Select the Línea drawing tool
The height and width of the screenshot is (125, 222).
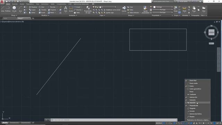(3, 9)
